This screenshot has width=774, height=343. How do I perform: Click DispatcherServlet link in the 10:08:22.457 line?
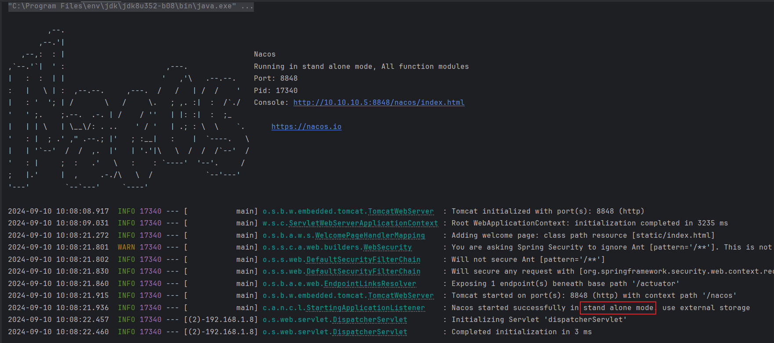click(370, 320)
